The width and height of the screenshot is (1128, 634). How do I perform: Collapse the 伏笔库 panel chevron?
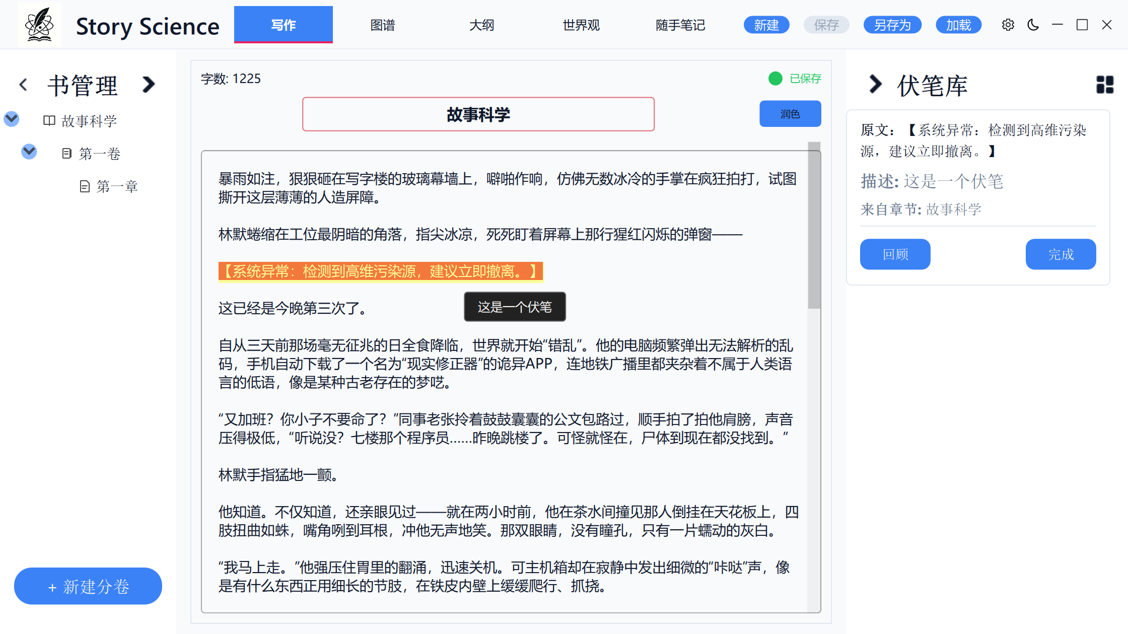(x=875, y=84)
